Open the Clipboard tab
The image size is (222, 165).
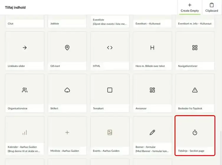pos(212,7)
